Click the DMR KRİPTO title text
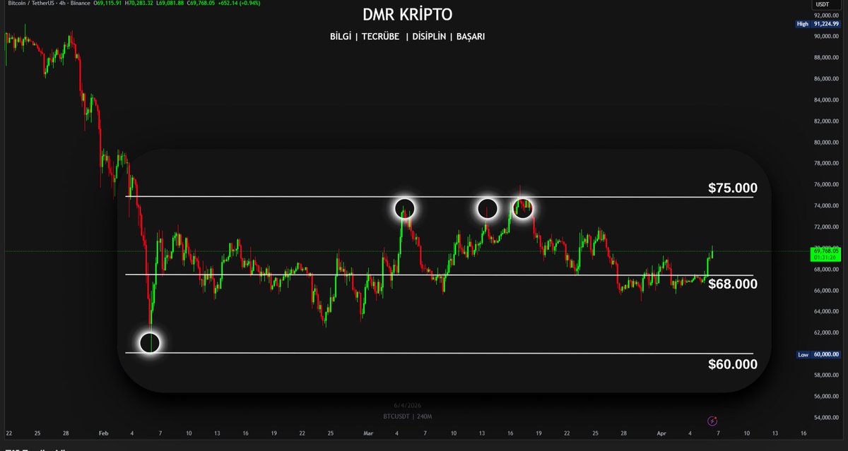Image resolution: width=848 pixels, height=451 pixels. click(408, 14)
